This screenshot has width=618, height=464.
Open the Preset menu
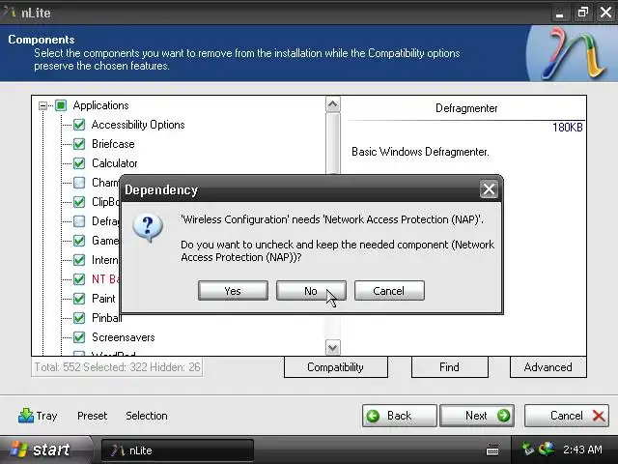[x=93, y=416]
